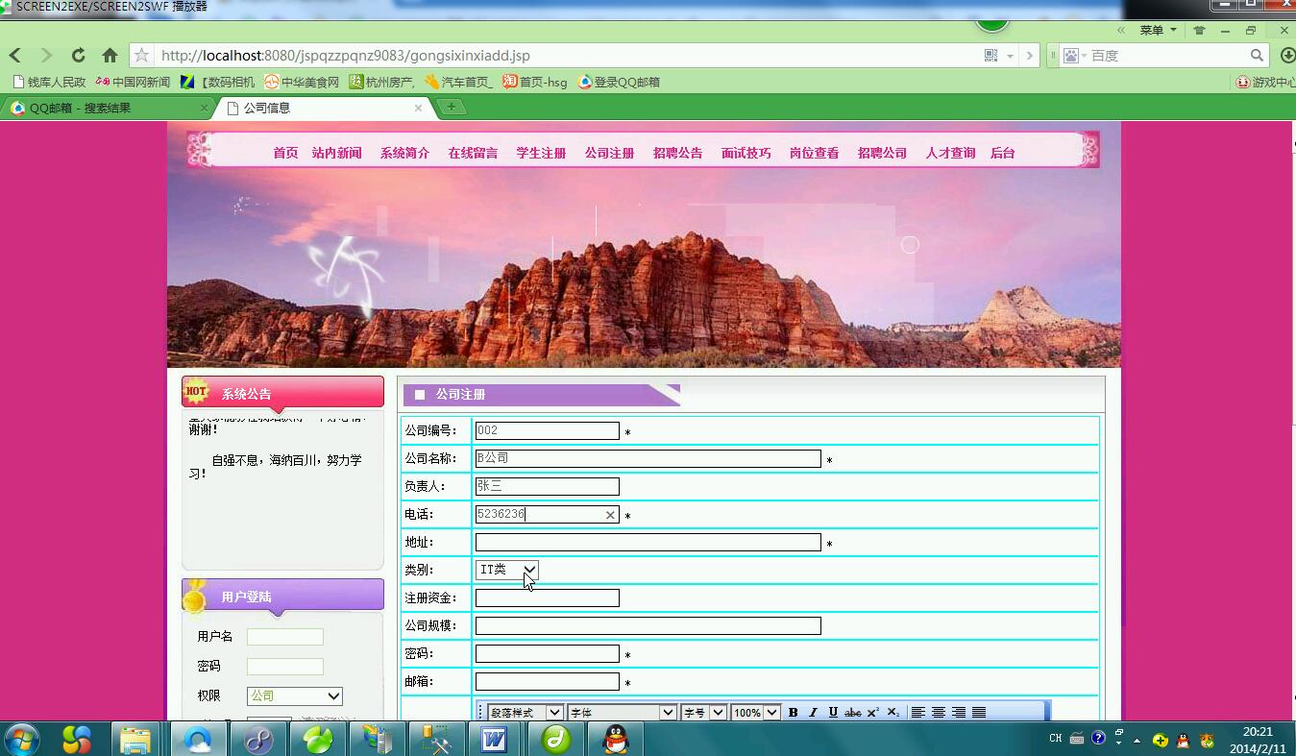
Task: Click the 用户名 login input field
Action: [285, 637]
